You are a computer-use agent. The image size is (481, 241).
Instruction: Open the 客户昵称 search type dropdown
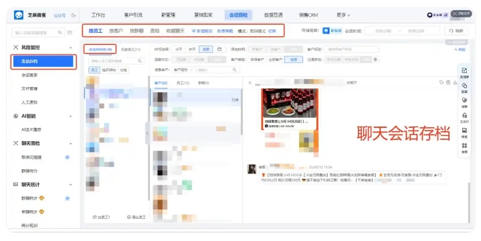(183, 70)
